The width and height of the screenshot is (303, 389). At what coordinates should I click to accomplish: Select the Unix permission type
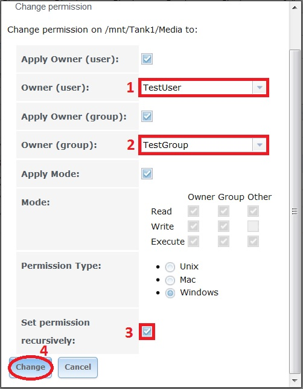(170, 267)
